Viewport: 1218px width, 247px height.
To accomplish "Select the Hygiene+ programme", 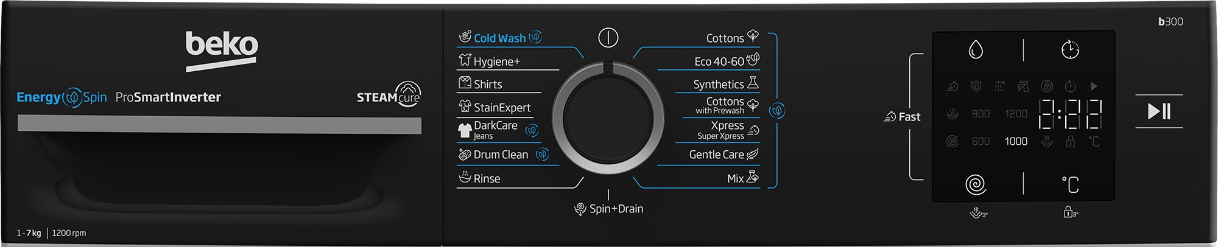I will click(x=496, y=61).
